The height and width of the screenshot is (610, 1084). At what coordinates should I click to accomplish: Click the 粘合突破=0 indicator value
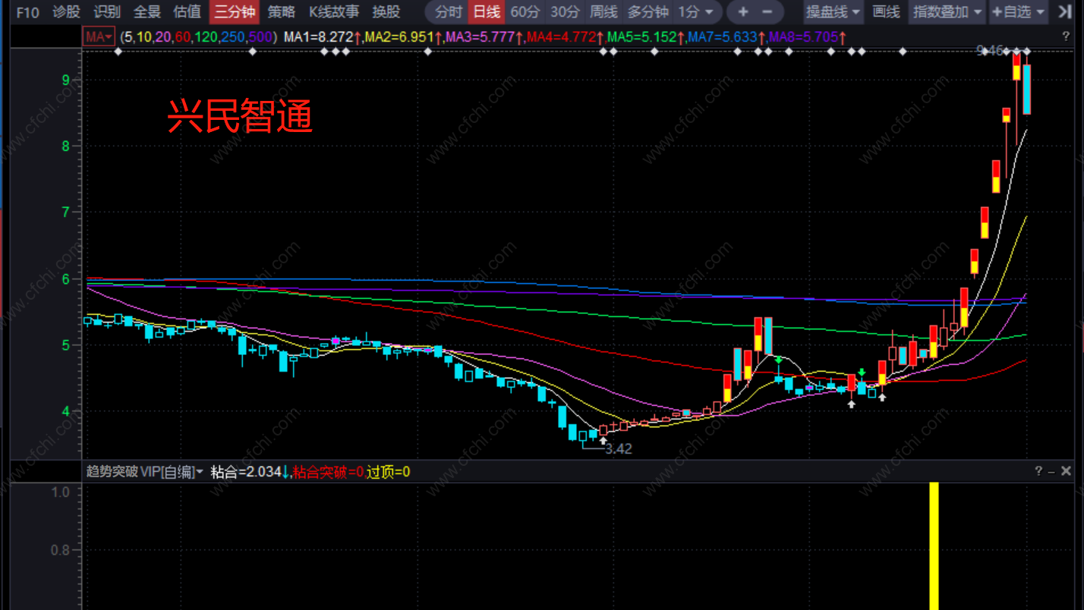tap(328, 472)
